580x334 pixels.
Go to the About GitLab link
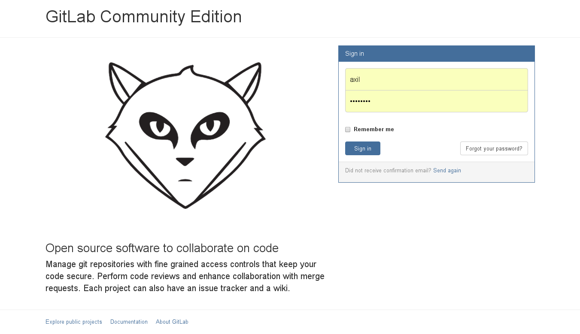(172, 322)
